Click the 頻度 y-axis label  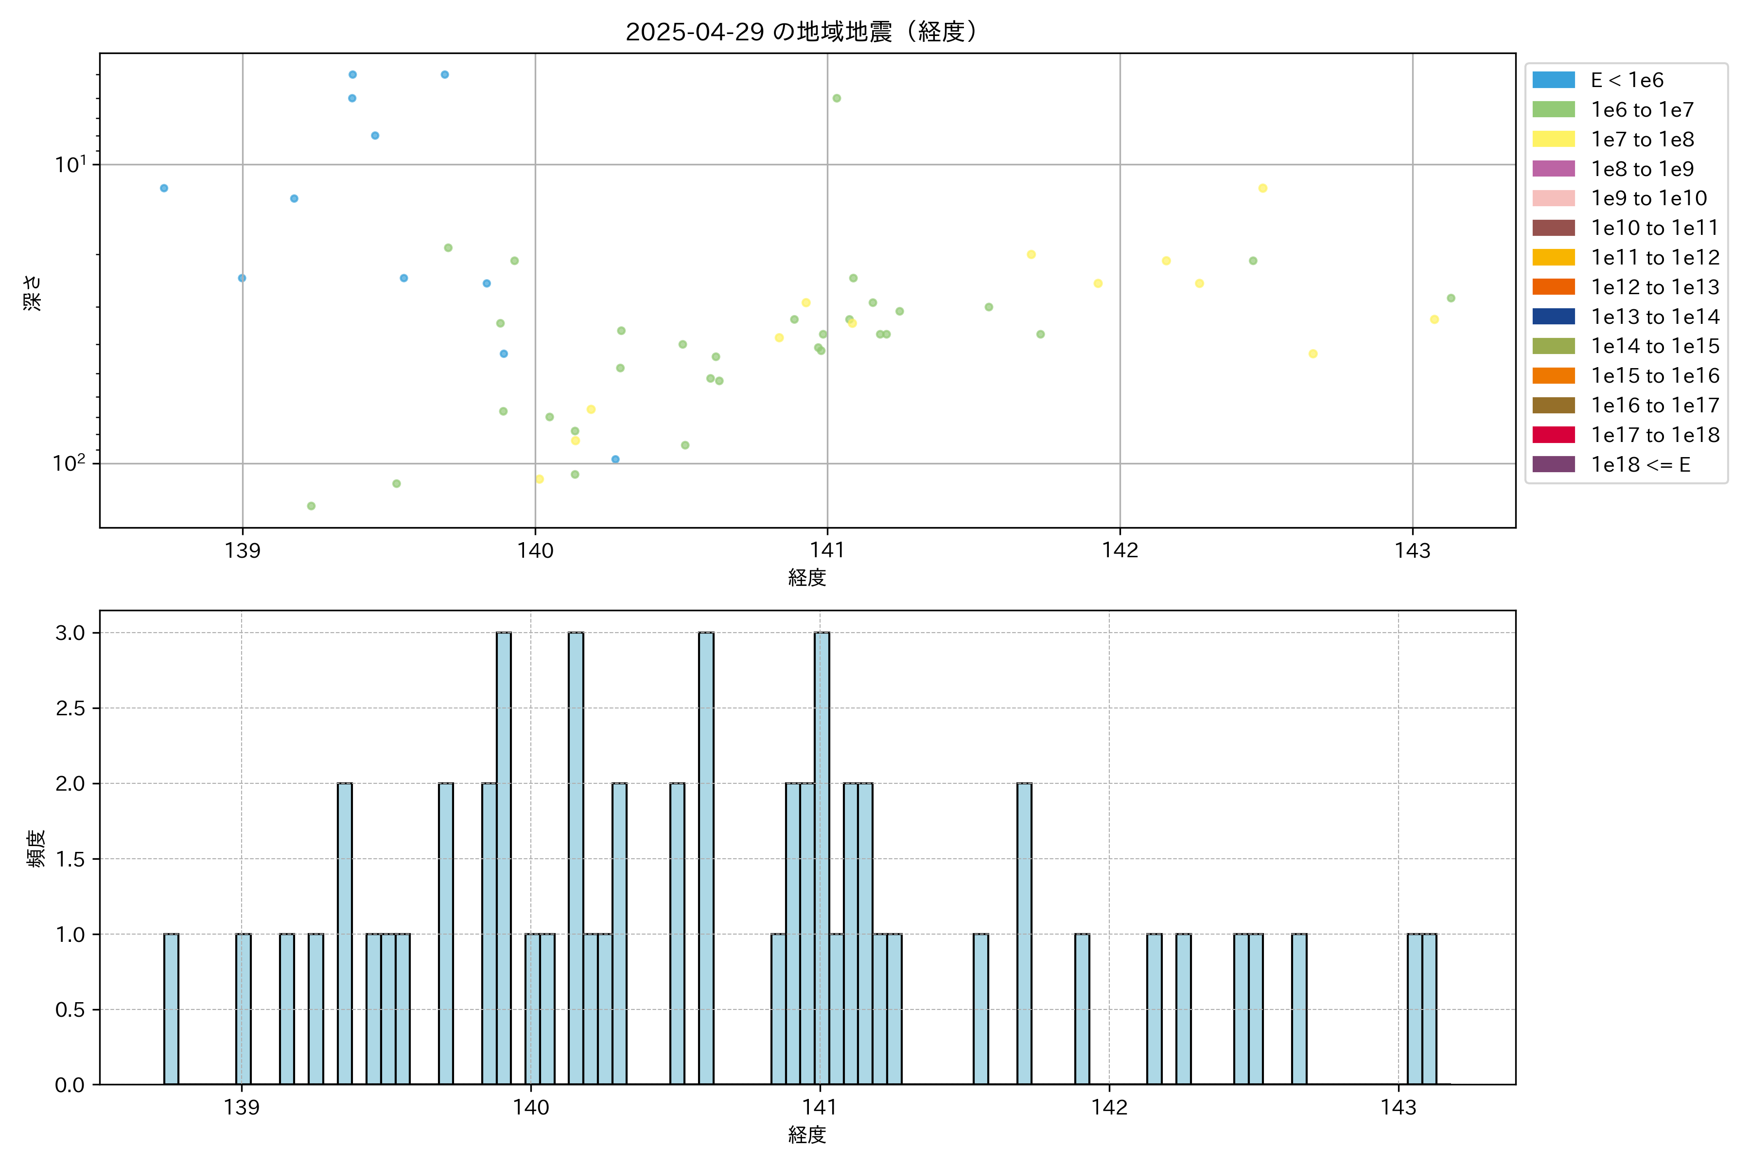pos(35,849)
